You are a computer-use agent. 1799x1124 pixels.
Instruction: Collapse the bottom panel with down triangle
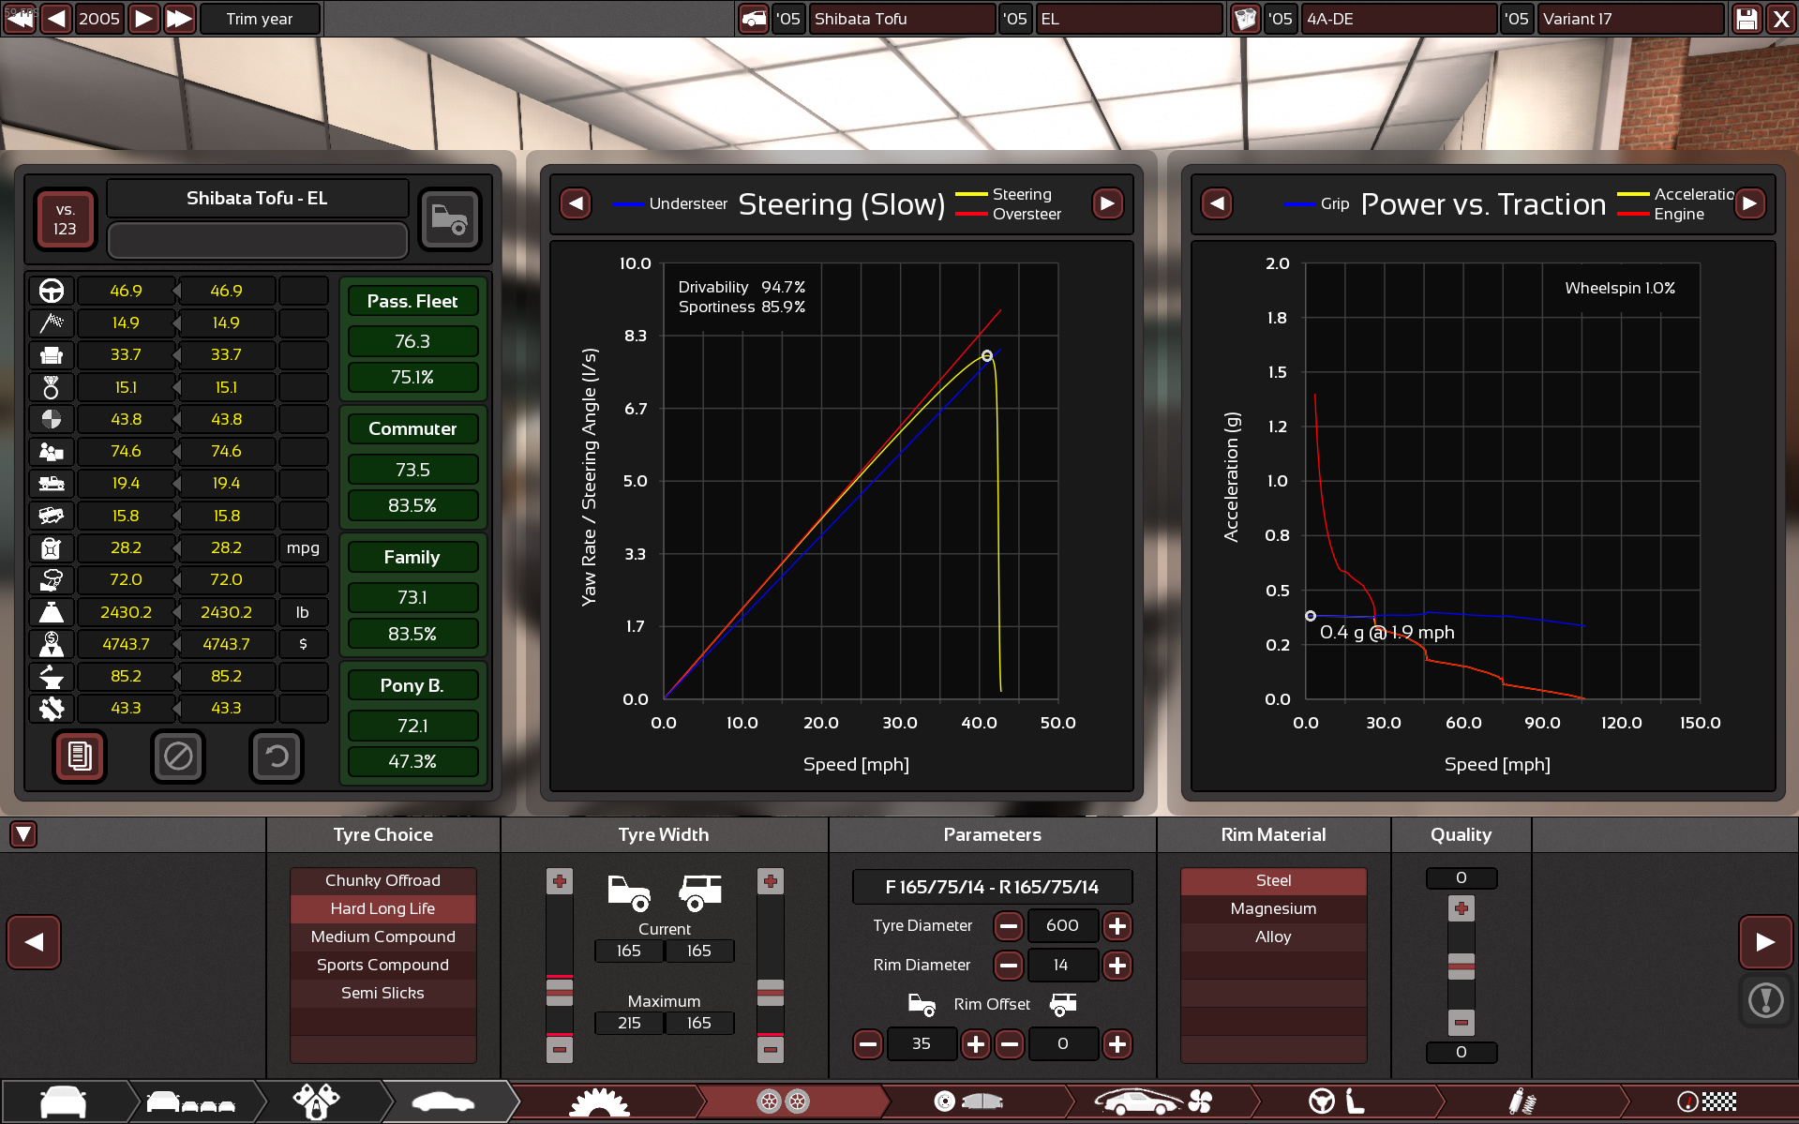point(23,833)
